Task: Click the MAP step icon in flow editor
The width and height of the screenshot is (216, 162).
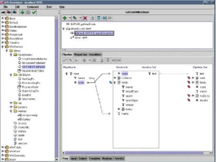Action: [x=72, y=37]
